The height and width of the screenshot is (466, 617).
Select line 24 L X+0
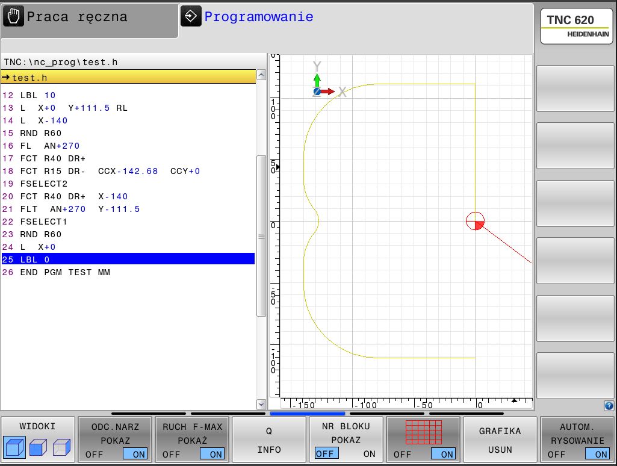pos(128,247)
